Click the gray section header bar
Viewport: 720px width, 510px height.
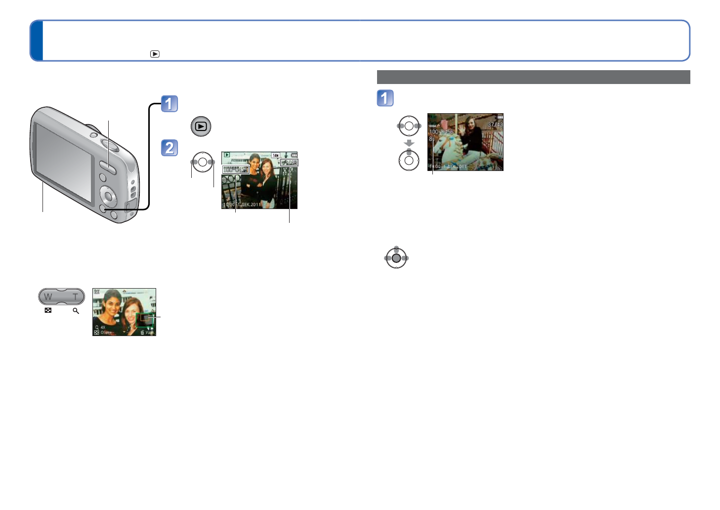pos(533,77)
